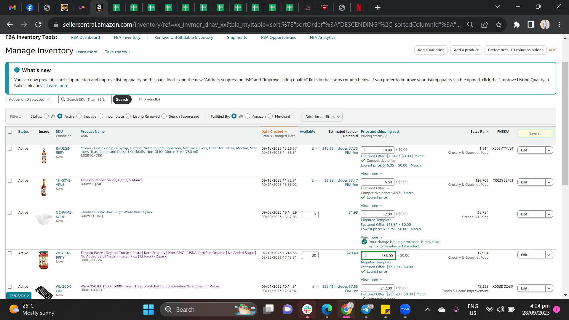Open Preferences: 10 columns hidden
This screenshot has height=320, width=569.
click(x=516, y=50)
